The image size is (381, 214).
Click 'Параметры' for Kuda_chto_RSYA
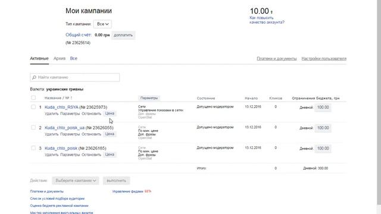point(70,114)
